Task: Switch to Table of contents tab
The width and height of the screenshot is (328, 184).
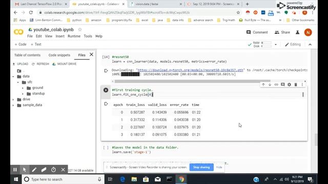Action: point(27,55)
